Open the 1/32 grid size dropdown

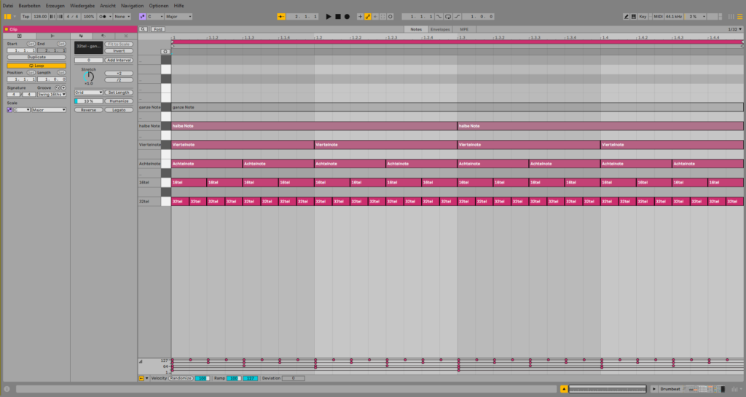pyautogui.click(x=734, y=29)
